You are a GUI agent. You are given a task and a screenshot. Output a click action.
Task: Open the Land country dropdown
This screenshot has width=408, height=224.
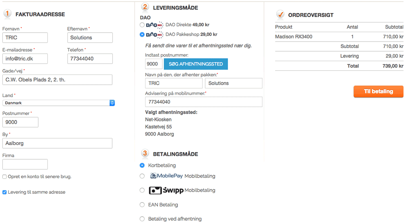pos(58,103)
